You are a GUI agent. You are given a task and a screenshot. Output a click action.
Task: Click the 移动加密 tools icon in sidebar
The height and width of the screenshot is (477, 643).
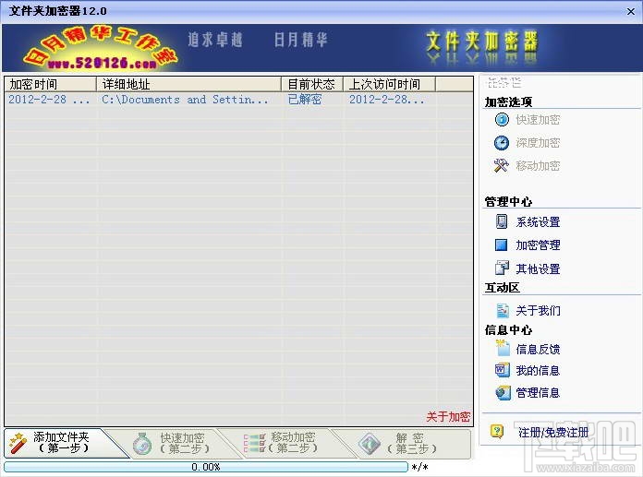(x=501, y=165)
